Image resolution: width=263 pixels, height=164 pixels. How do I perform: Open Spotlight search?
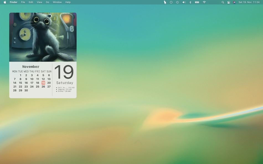tap(223, 2)
